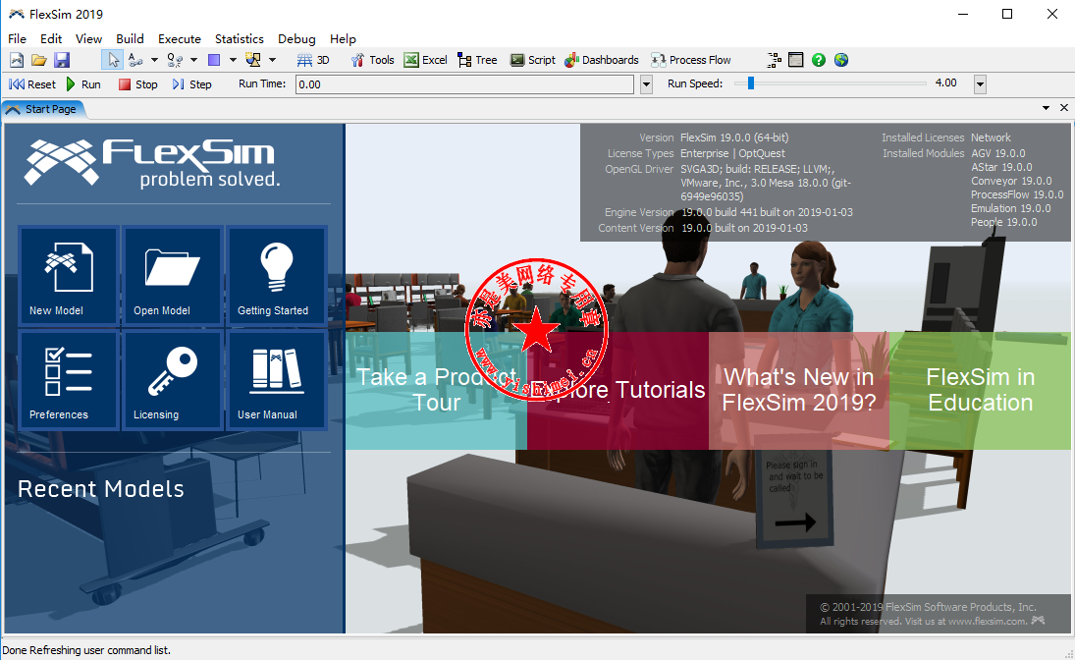Open the Dashboards toolbar menu
This screenshot has height=660, width=1075.
(601, 60)
